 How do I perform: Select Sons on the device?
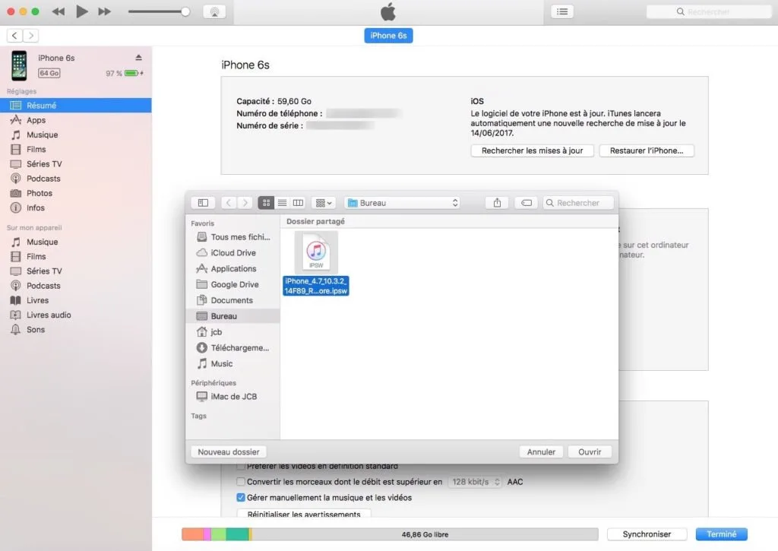(x=75, y=330)
